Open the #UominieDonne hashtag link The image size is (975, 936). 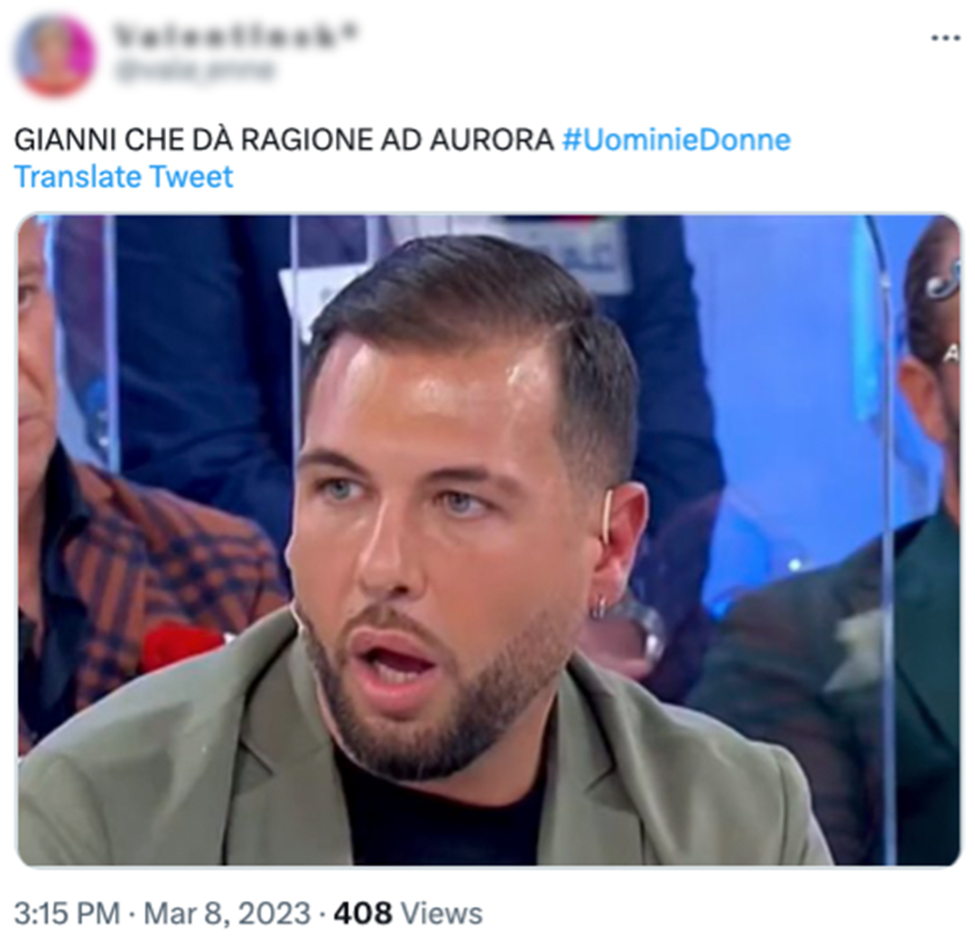(676, 140)
